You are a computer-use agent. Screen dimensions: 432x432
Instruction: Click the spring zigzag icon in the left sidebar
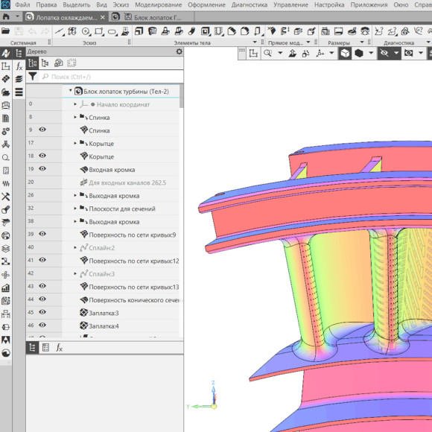(6, 183)
